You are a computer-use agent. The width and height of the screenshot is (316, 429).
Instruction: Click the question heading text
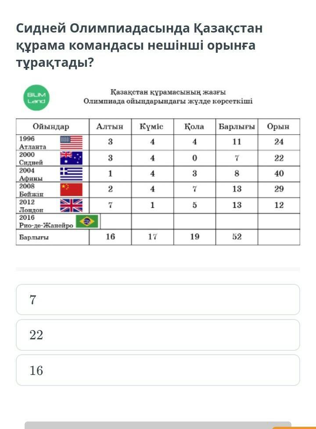click(x=139, y=45)
